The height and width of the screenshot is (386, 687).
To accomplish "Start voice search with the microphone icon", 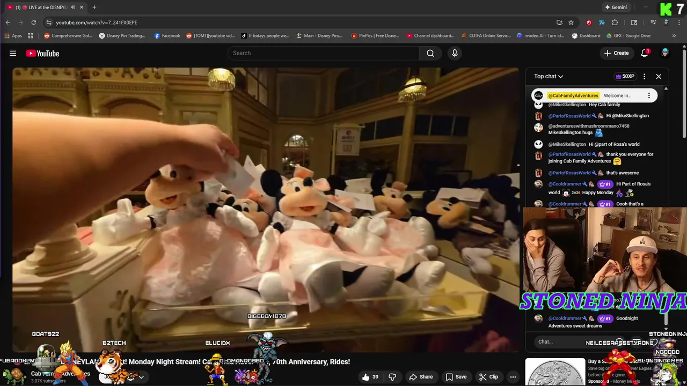I will [455, 53].
